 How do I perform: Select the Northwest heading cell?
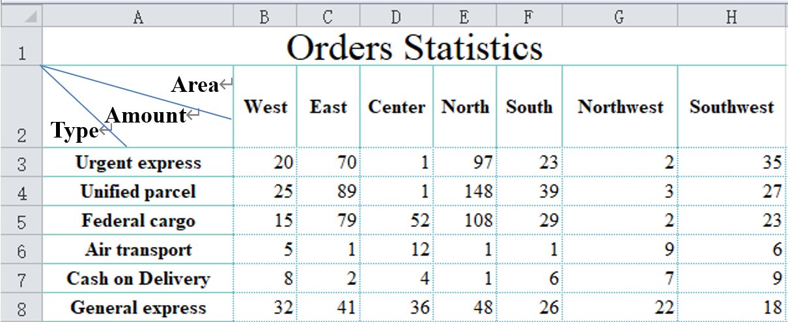(620, 107)
